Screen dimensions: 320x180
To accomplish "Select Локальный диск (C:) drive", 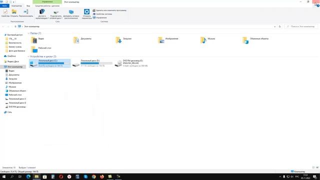I will 50,63.
